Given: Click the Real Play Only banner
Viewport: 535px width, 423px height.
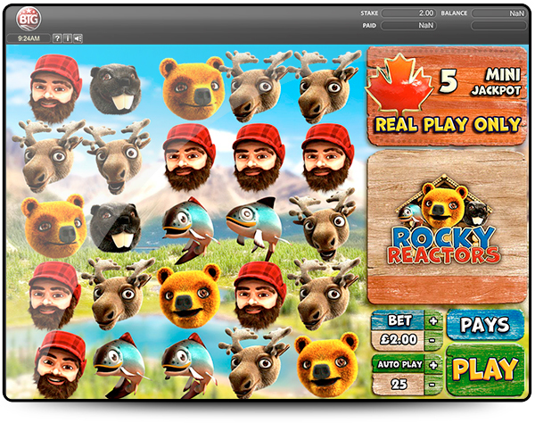Looking at the screenshot, I should [x=445, y=124].
